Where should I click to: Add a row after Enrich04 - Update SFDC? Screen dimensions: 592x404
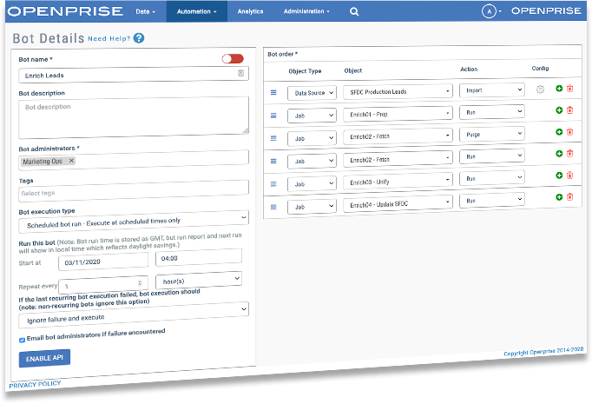pyautogui.click(x=559, y=197)
